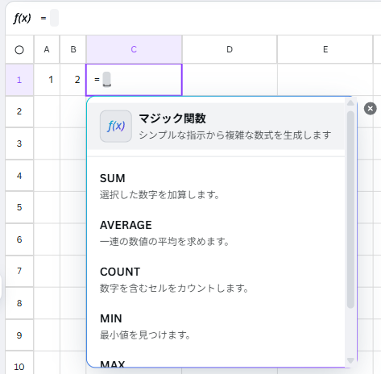Pick the AVERAGE function from list
381x374 pixels.
[x=216, y=233]
